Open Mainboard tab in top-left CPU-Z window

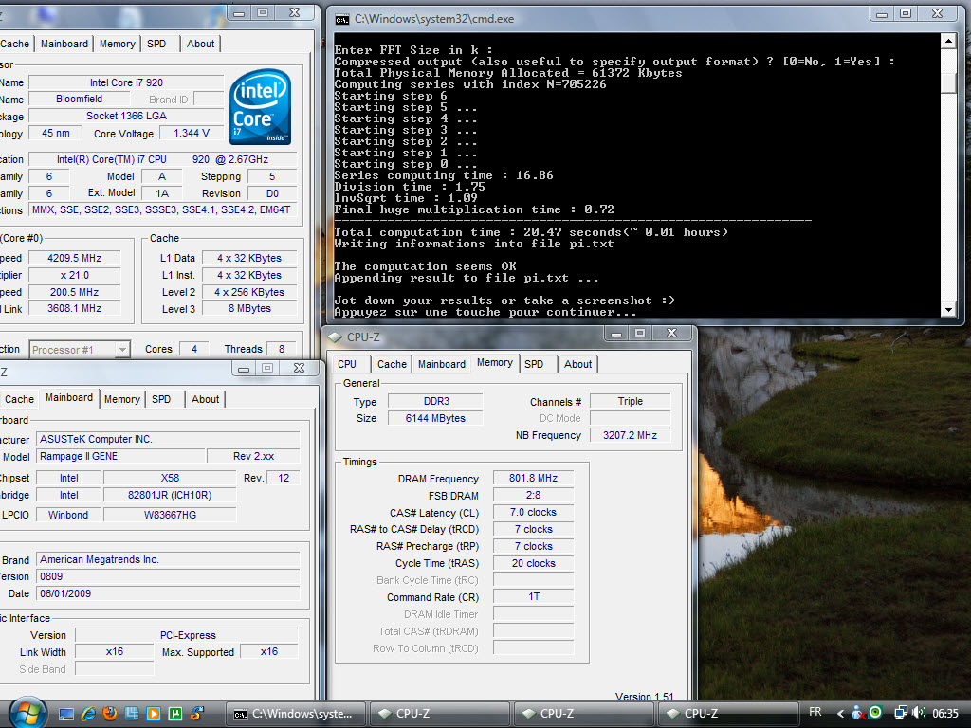pyautogui.click(x=64, y=44)
